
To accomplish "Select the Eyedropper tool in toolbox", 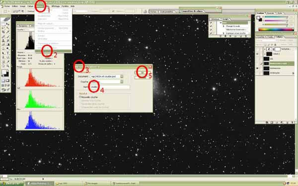I will pos(8,62).
